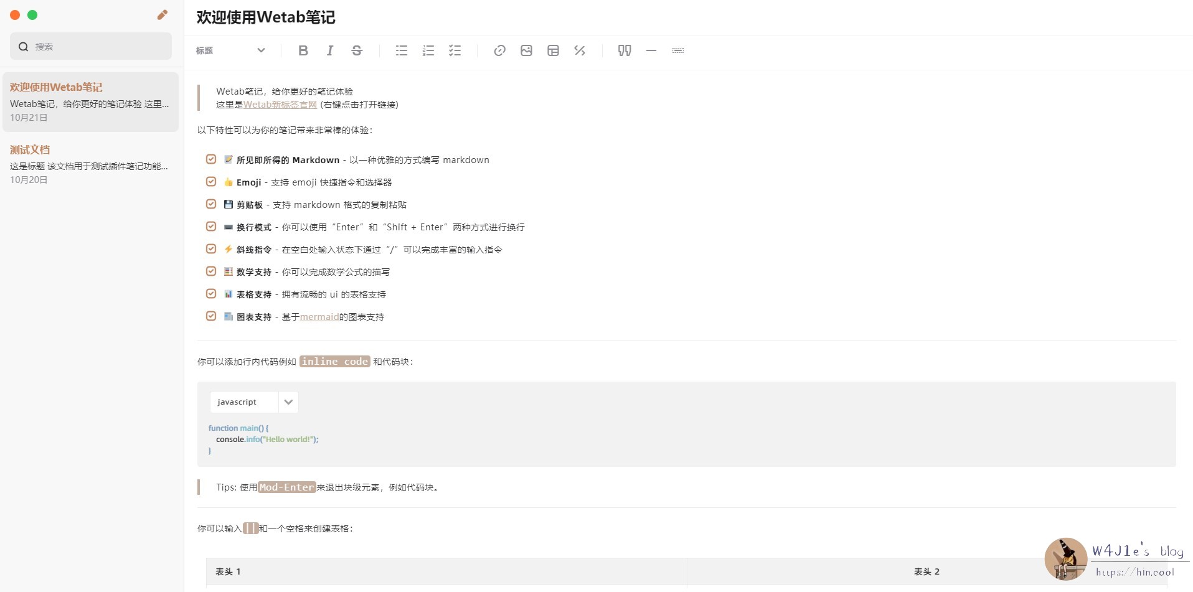1193x592 pixels.
Task: Insert a table using the toolbar icon
Action: pyautogui.click(x=553, y=50)
